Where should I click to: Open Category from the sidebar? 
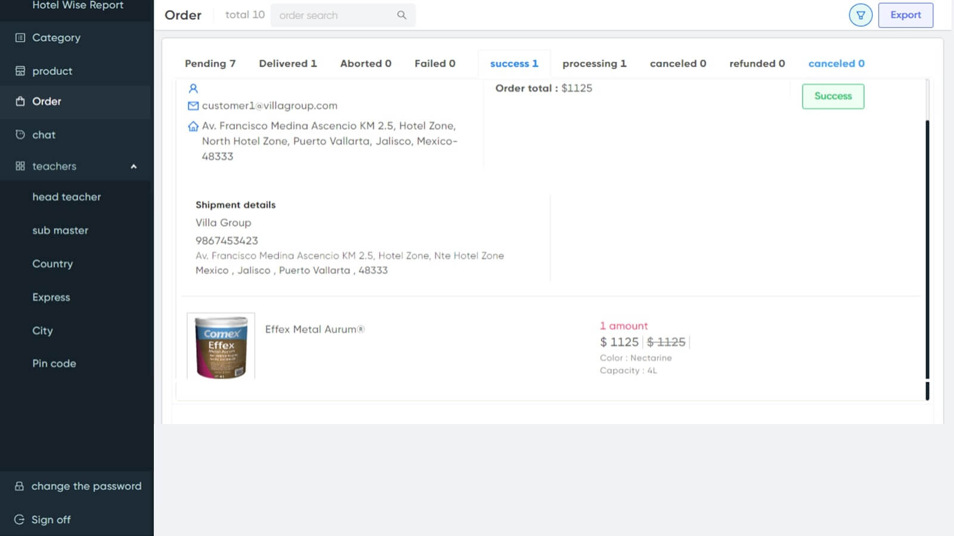pos(56,38)
